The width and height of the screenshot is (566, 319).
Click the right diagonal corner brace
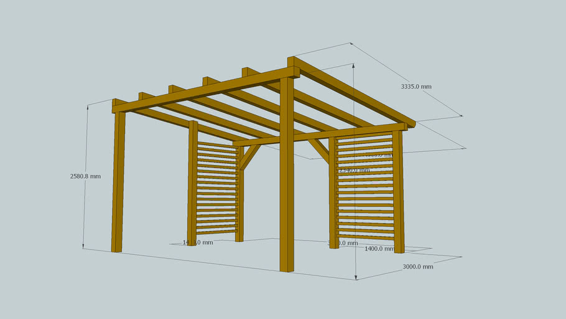[x=318, y=150]
